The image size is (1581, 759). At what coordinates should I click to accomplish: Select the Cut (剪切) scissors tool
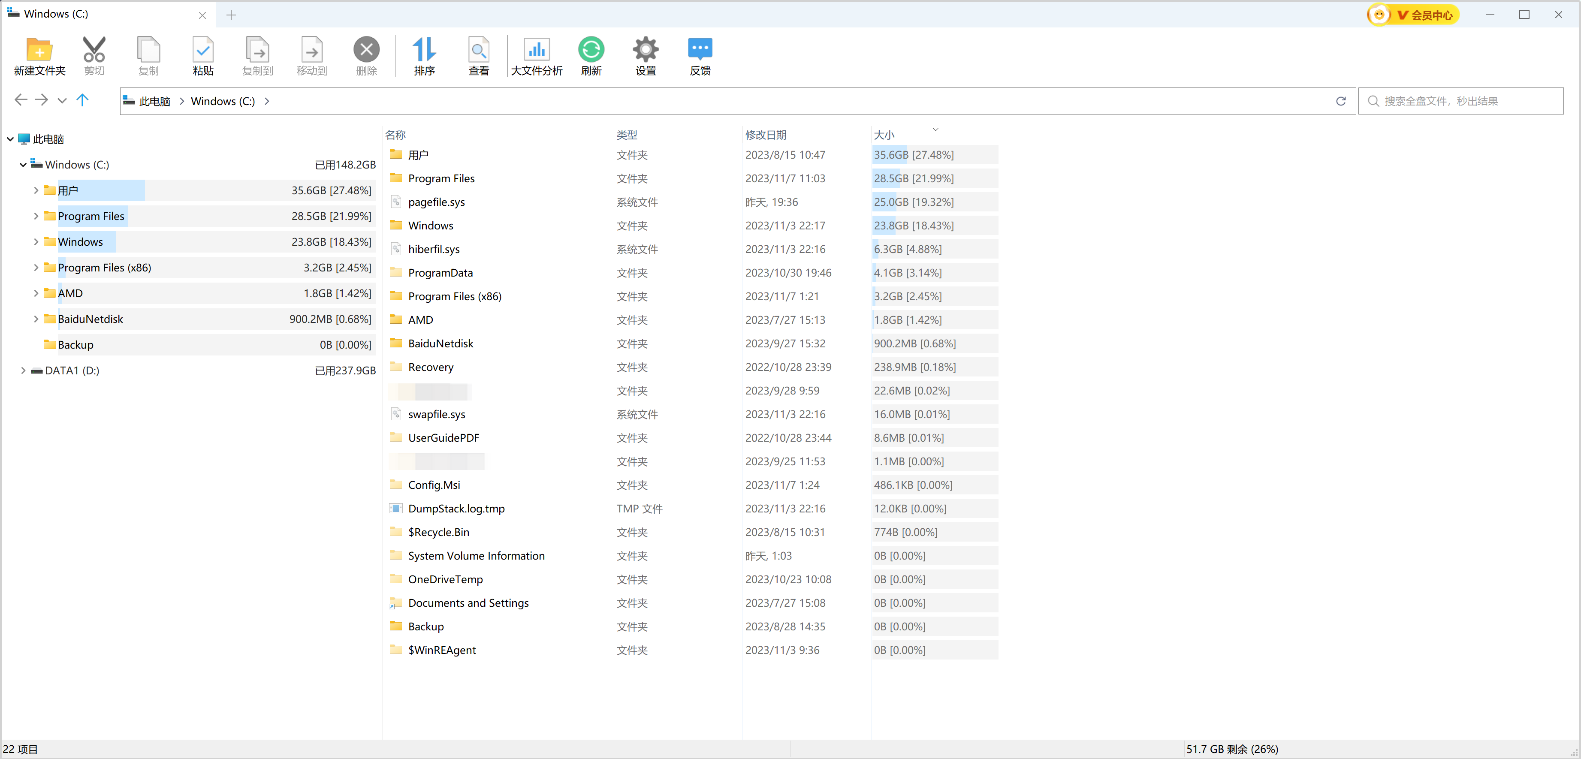click(94, 56)
